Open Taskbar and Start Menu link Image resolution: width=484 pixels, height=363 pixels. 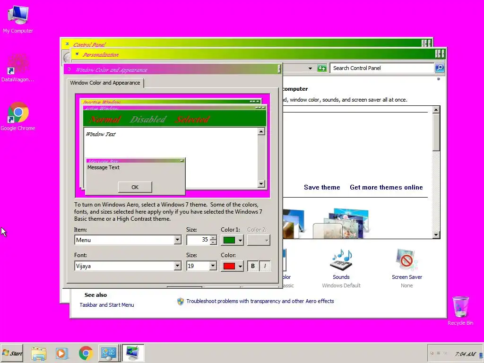point(107,305)
